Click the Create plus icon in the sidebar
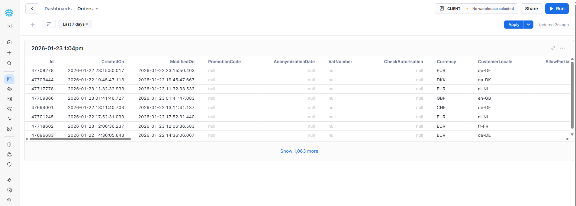The height and width of the screenshot is (206, 576). pos(9,53)
